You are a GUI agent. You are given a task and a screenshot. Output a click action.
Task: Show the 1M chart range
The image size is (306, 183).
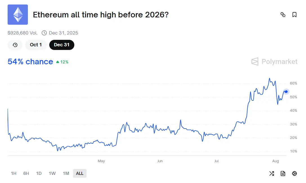pyautogui.click(x=66, y=173)
